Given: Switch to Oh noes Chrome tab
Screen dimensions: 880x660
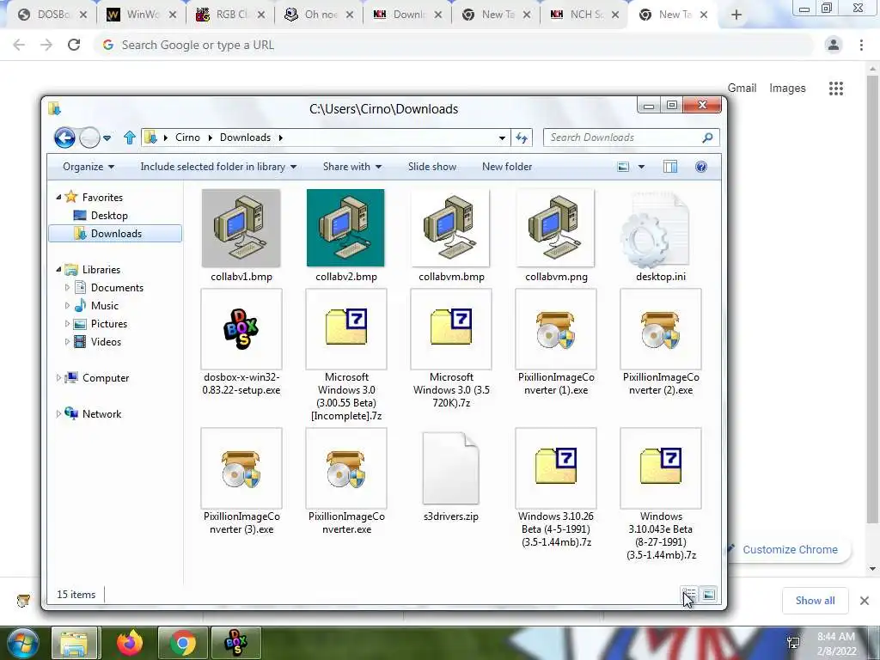Looking at the screenshot, I should click(x=319, y=15).
